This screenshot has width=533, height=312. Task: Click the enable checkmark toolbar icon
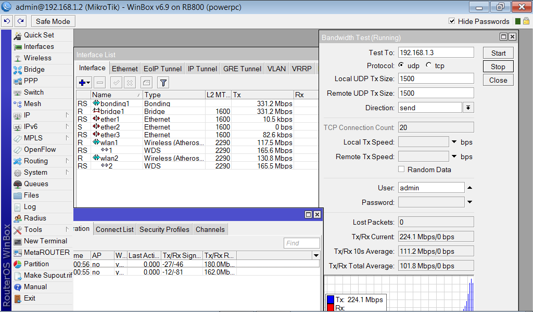[x=116, y=83]
